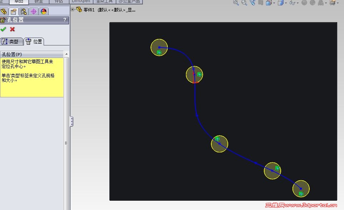Viewport: 344px width, 210px height.
Task: Click the Zoom to Fit magnifier icon
Action: (236, 3)
